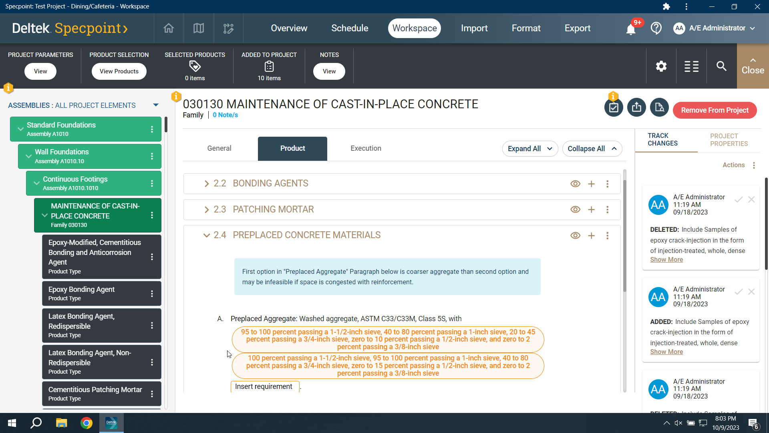Viewport: 769px width, 433px height.
Task: Open the Assemblies All Project Elements dropdown
Action: (x=156, y=105)
